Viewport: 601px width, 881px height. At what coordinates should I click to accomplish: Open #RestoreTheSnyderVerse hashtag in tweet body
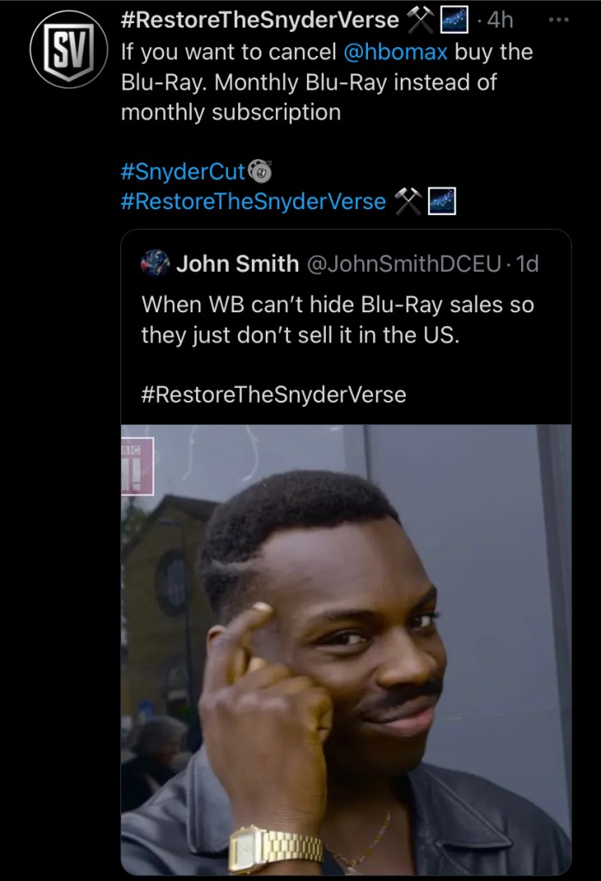click(254, 201)
